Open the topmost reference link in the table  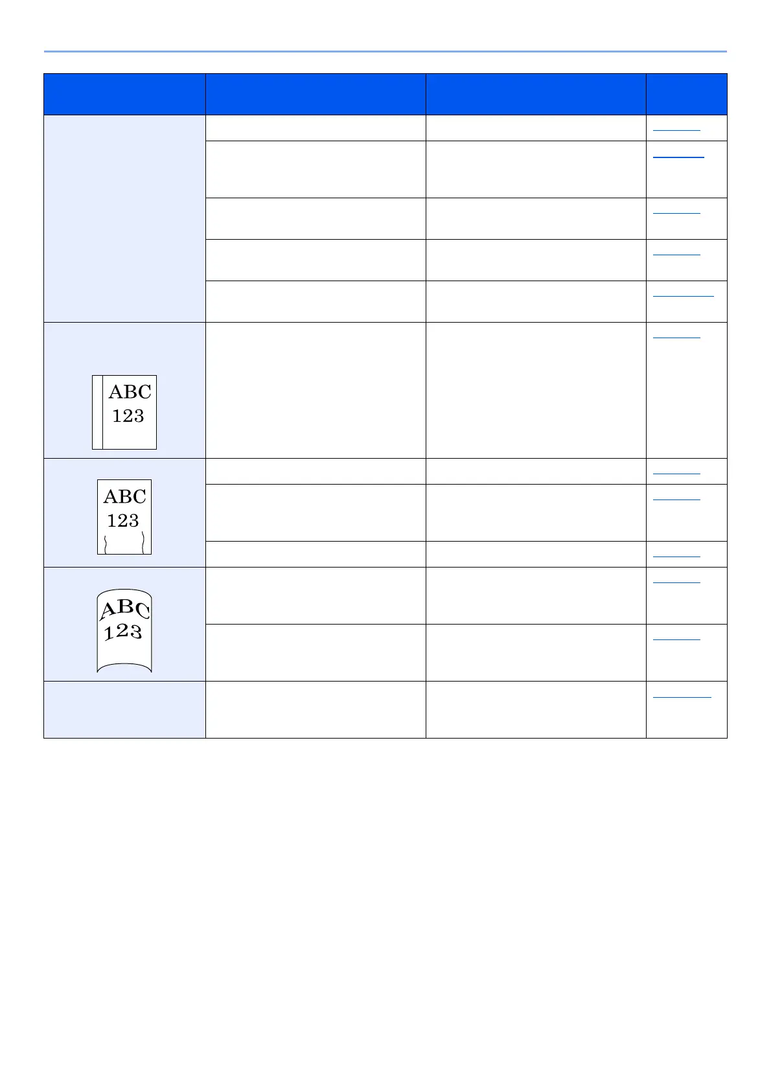point(676,130)
